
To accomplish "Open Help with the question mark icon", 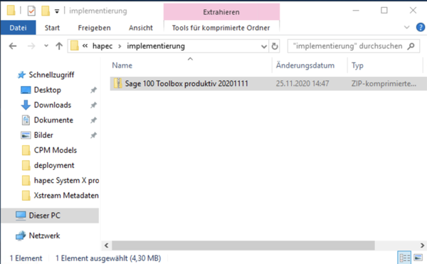I will [x=421, y=27].
